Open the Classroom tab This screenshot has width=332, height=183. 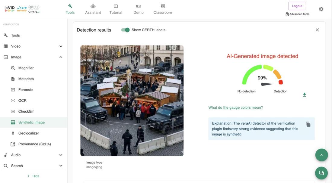[162, 9]
